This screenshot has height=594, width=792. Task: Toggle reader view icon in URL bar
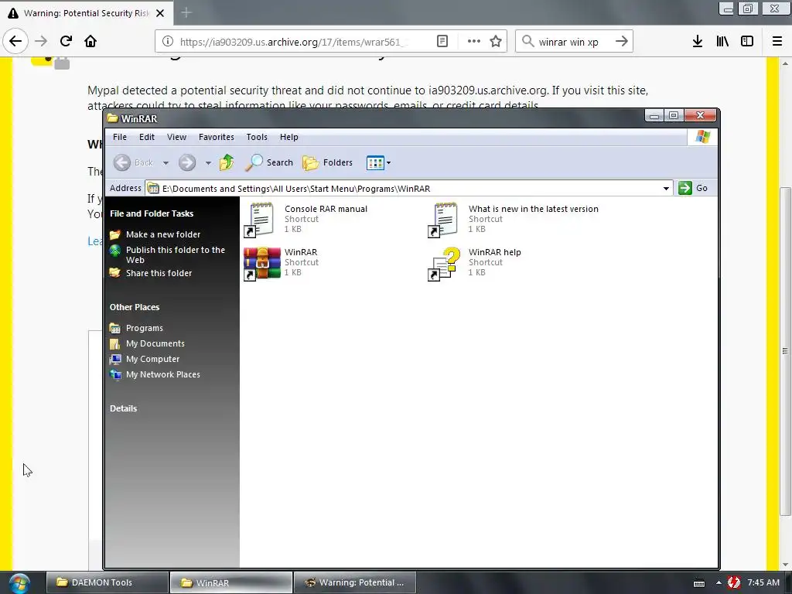[x=442, y=42]
